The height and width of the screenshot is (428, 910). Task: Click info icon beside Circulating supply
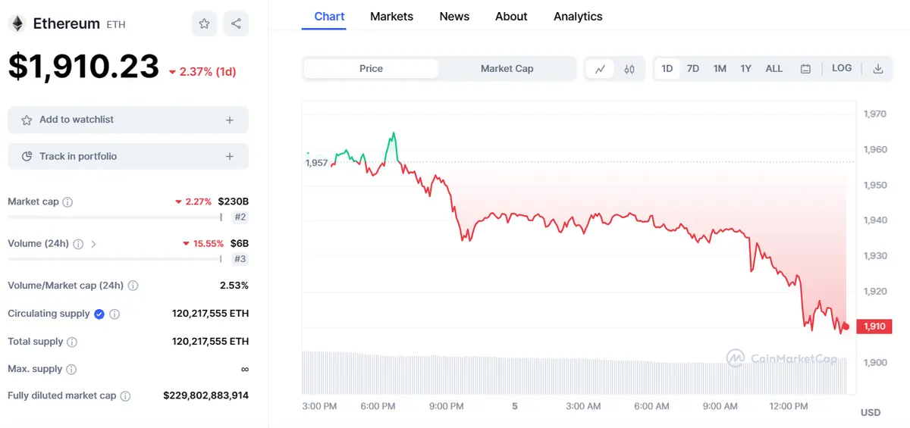point(115,314)
